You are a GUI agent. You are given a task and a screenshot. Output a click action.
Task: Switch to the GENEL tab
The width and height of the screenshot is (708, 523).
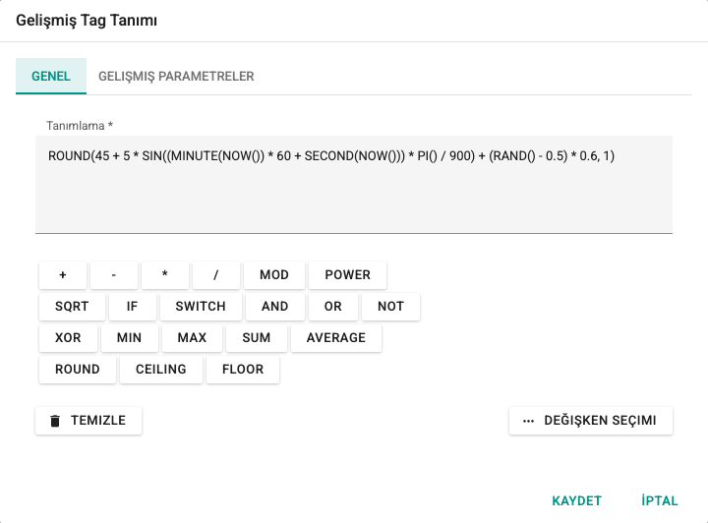tap(51, 76)
